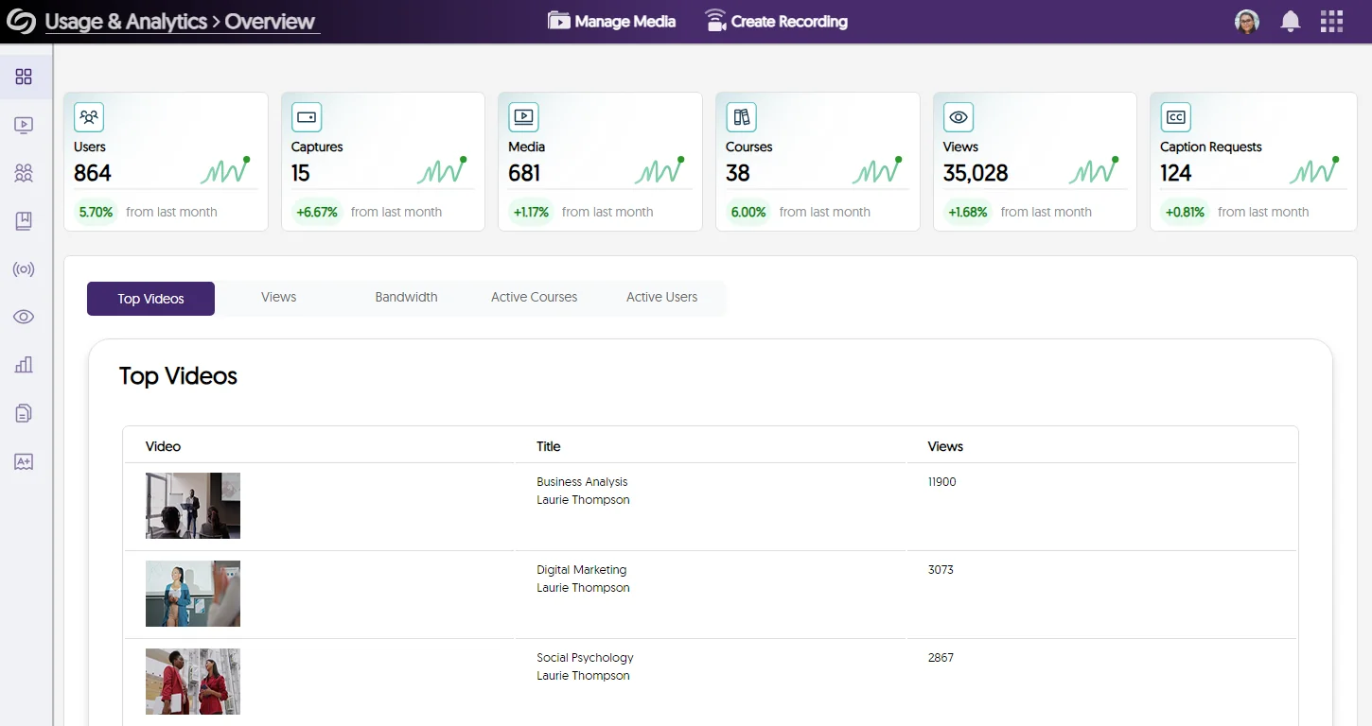Open the app launcher grid in the top bar

(1331, 20)
